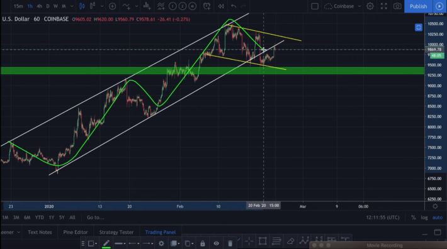Take a chart snapshot with camera icon

click(397, 6)
